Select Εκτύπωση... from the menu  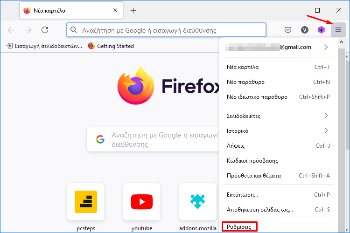278,195
